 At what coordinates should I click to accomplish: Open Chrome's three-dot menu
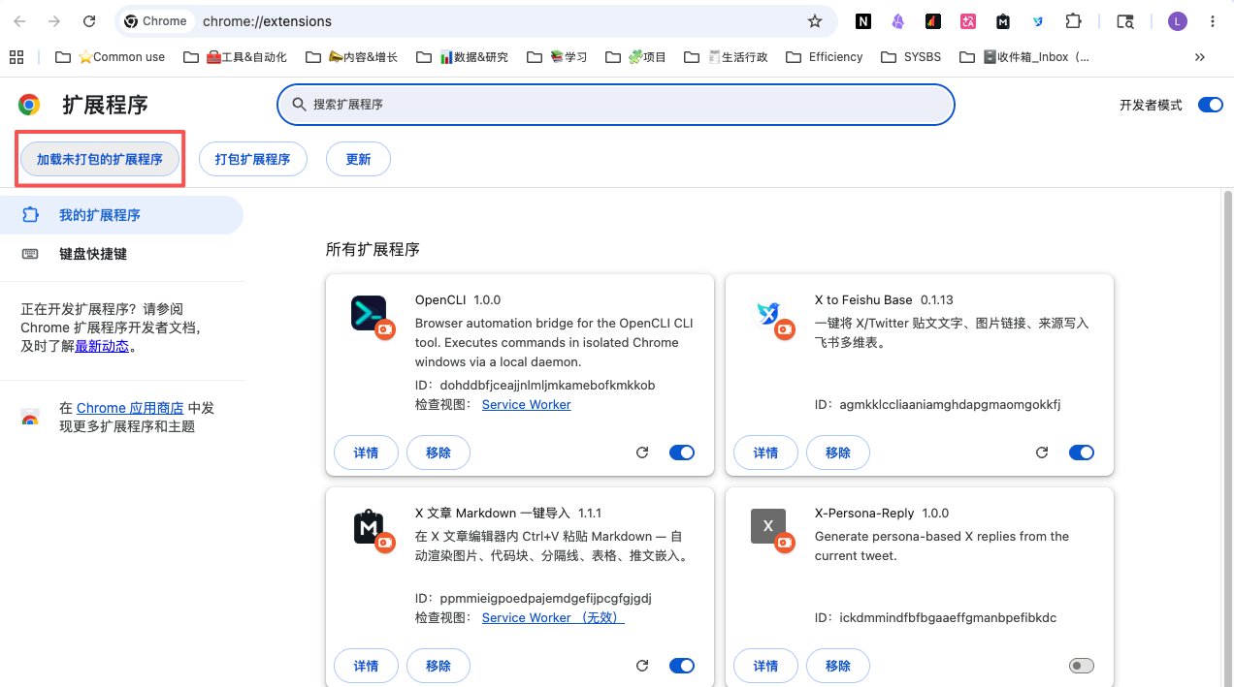pyautogui.click(x=1212, y=21)
